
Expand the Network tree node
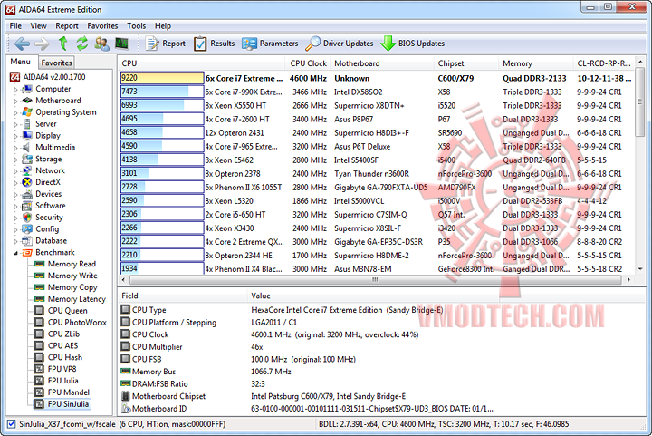[15, 171]
